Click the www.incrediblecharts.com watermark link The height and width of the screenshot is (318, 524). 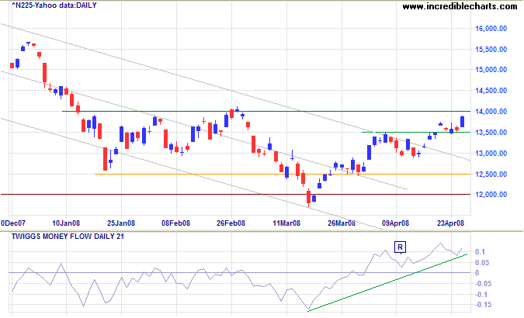point(460,6)
